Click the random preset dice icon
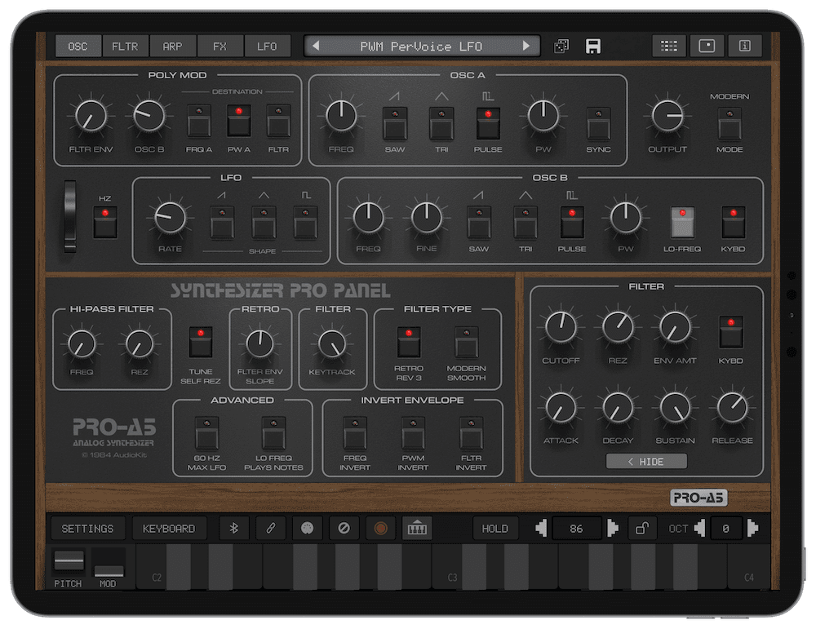Viewport: 816px width, 629px height. 561,47
